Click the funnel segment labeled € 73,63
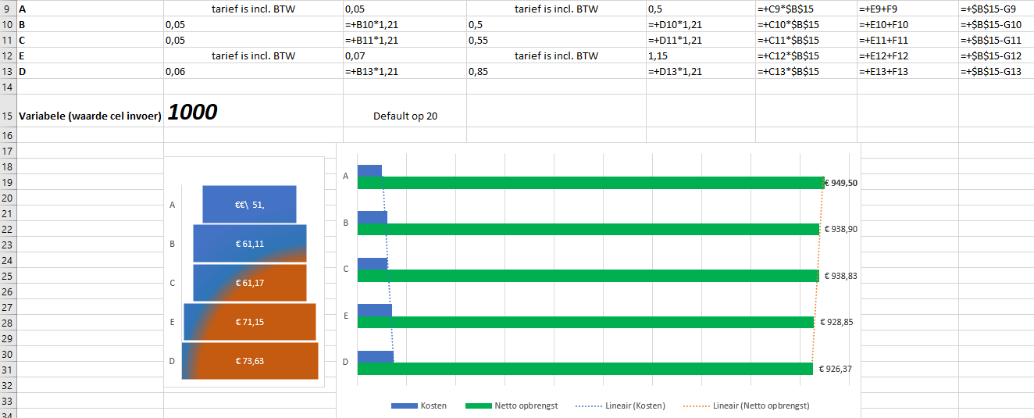Image resolution: width=1034 pixels, height=418 pixels. (250, 361)
